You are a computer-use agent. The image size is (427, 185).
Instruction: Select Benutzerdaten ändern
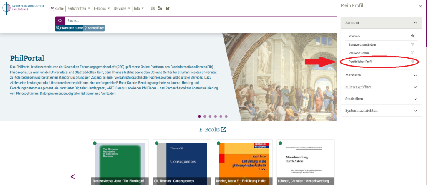[x=382, y=44]
